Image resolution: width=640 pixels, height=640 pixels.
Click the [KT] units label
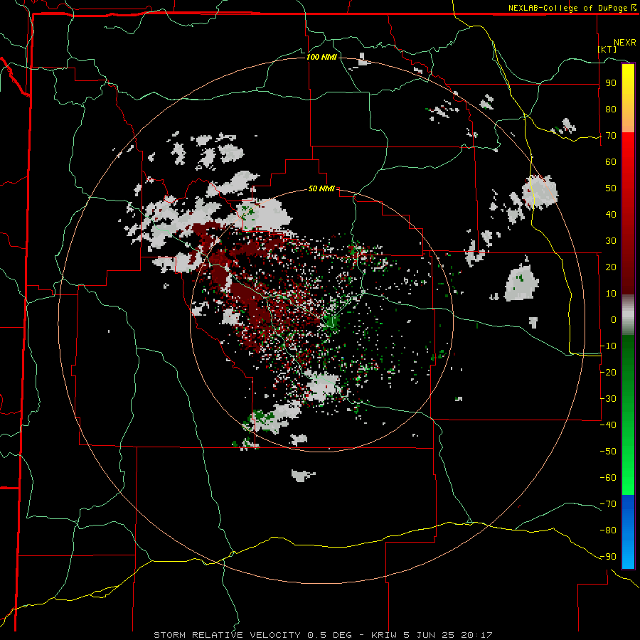pyautogui.click(x=607, y=49)
